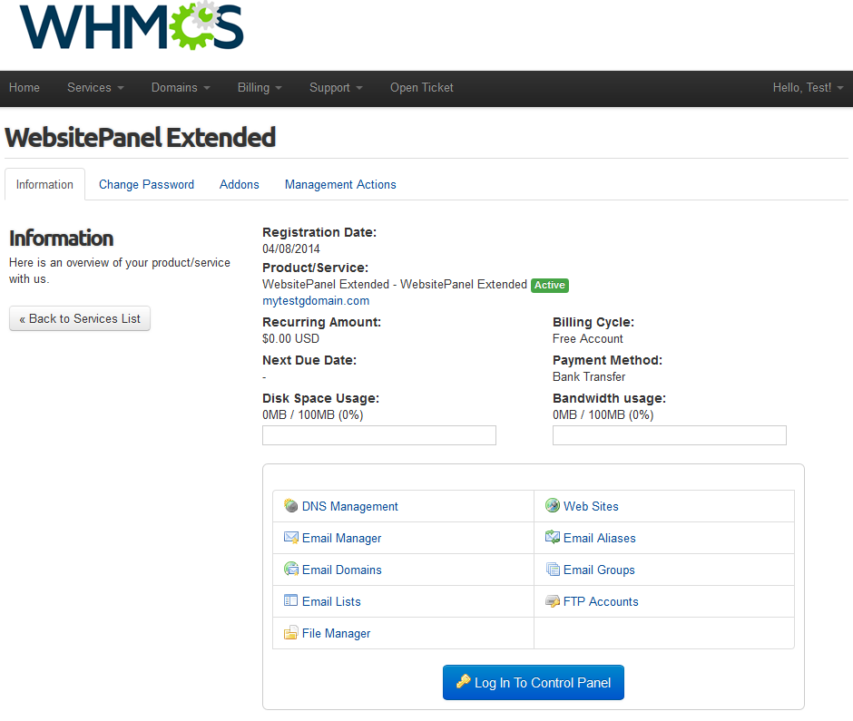Image resolution: width=853 pixels, height=721 pixels.
Task: Click the WebsitePanel Extended page heading
Action: coord(141,137)
